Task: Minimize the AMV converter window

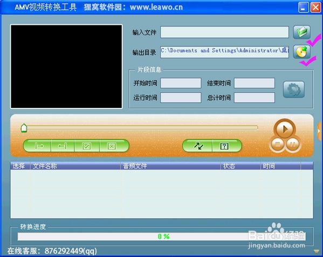Action: pos(304,7)
